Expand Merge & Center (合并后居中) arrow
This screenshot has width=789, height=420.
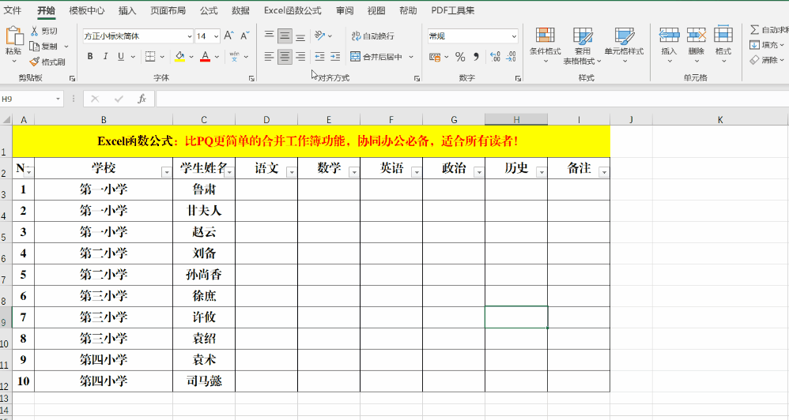[411, 57]
